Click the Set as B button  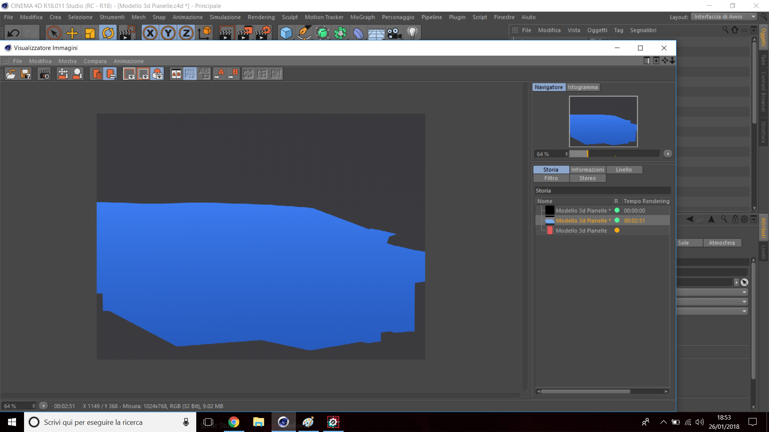click(x=233, y=74)
